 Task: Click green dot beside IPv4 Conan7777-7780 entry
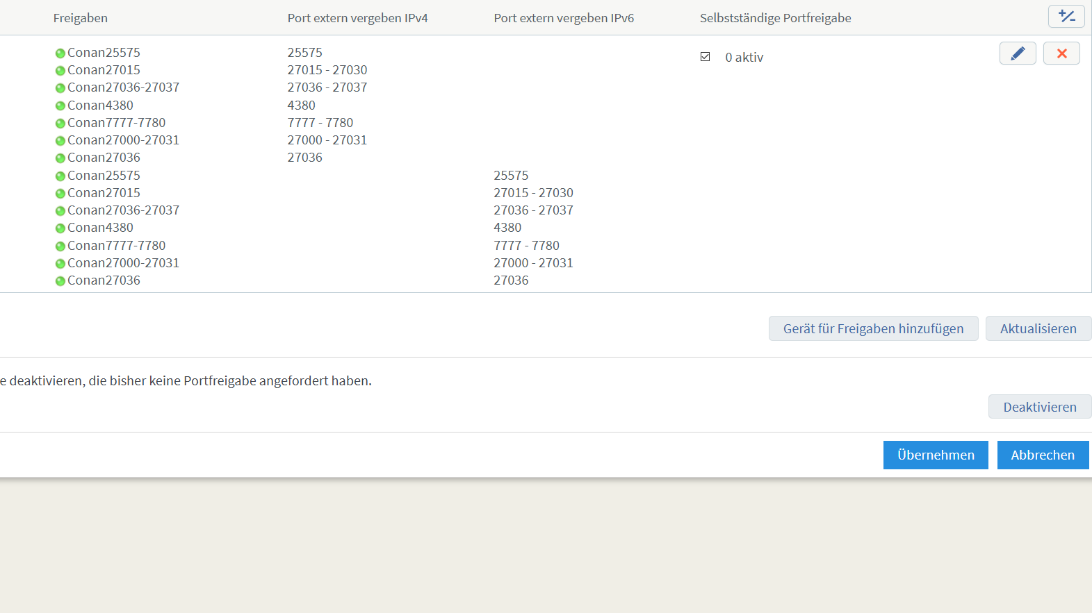(60, 124)
